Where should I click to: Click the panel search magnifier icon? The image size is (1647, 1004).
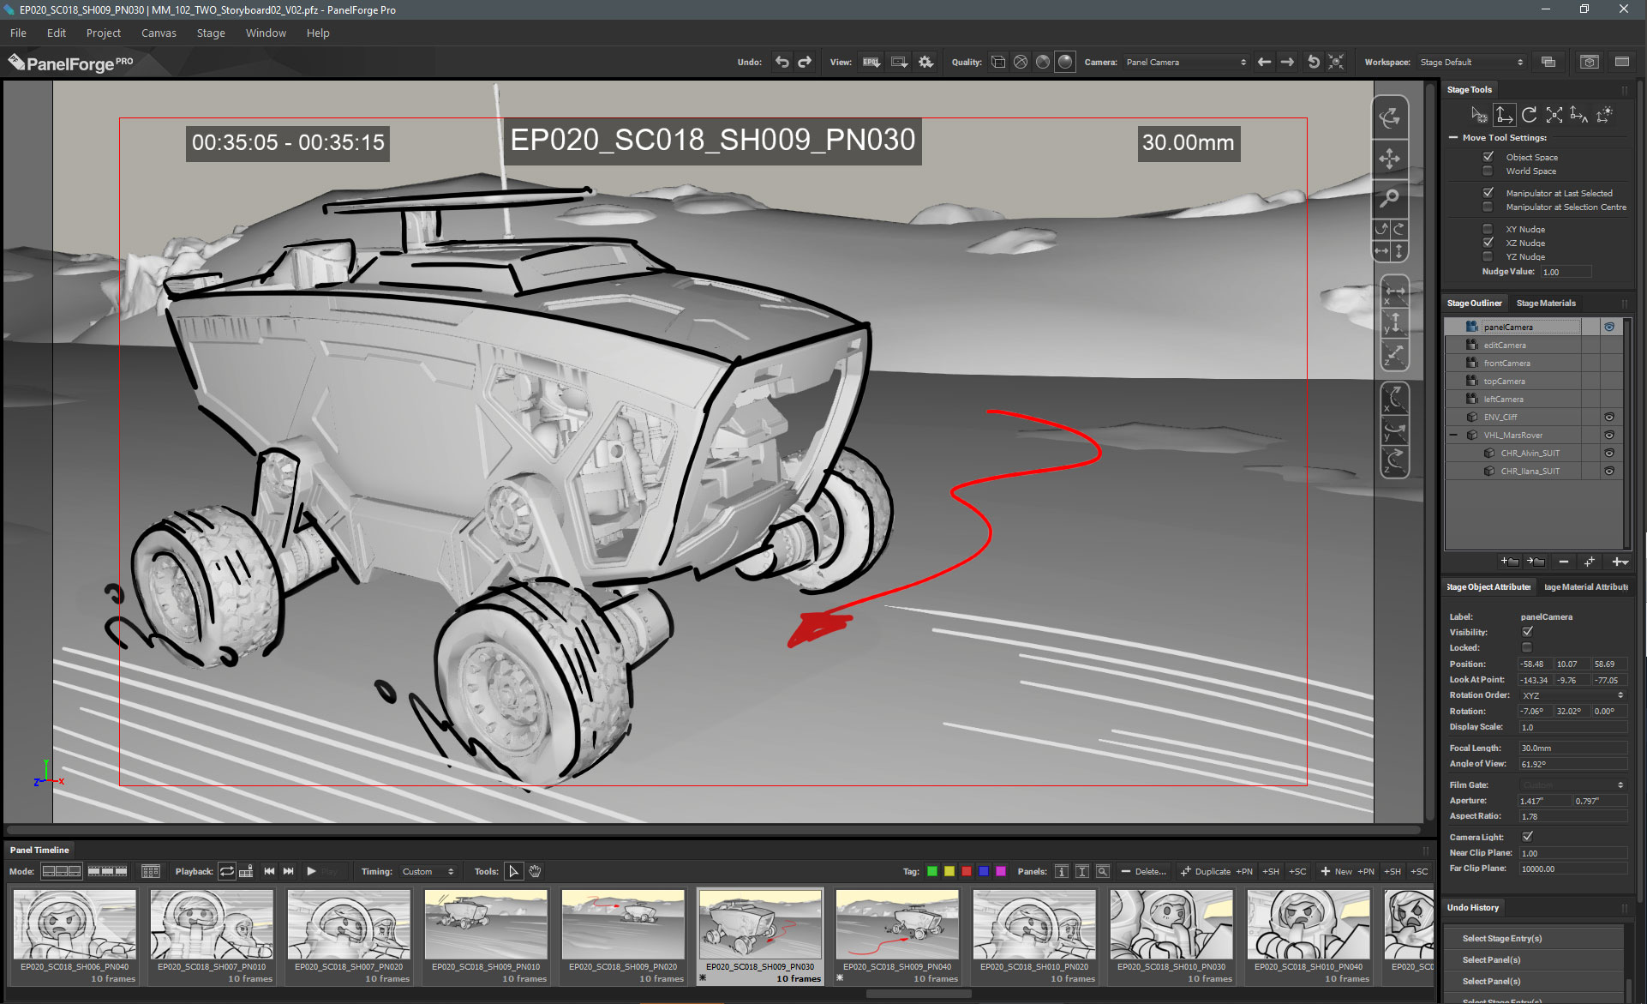1103,871
